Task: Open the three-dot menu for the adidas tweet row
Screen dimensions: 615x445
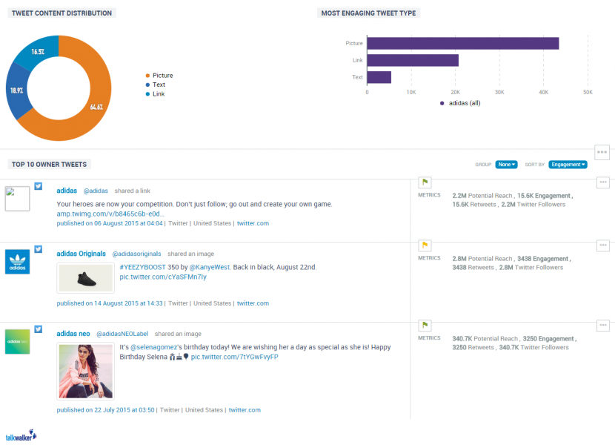Action: 603,182
